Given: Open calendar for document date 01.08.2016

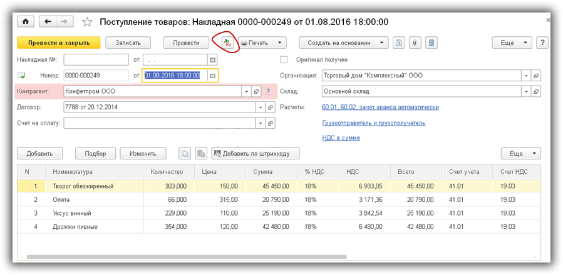Looking at the screenshot, I should pos(212,76).
